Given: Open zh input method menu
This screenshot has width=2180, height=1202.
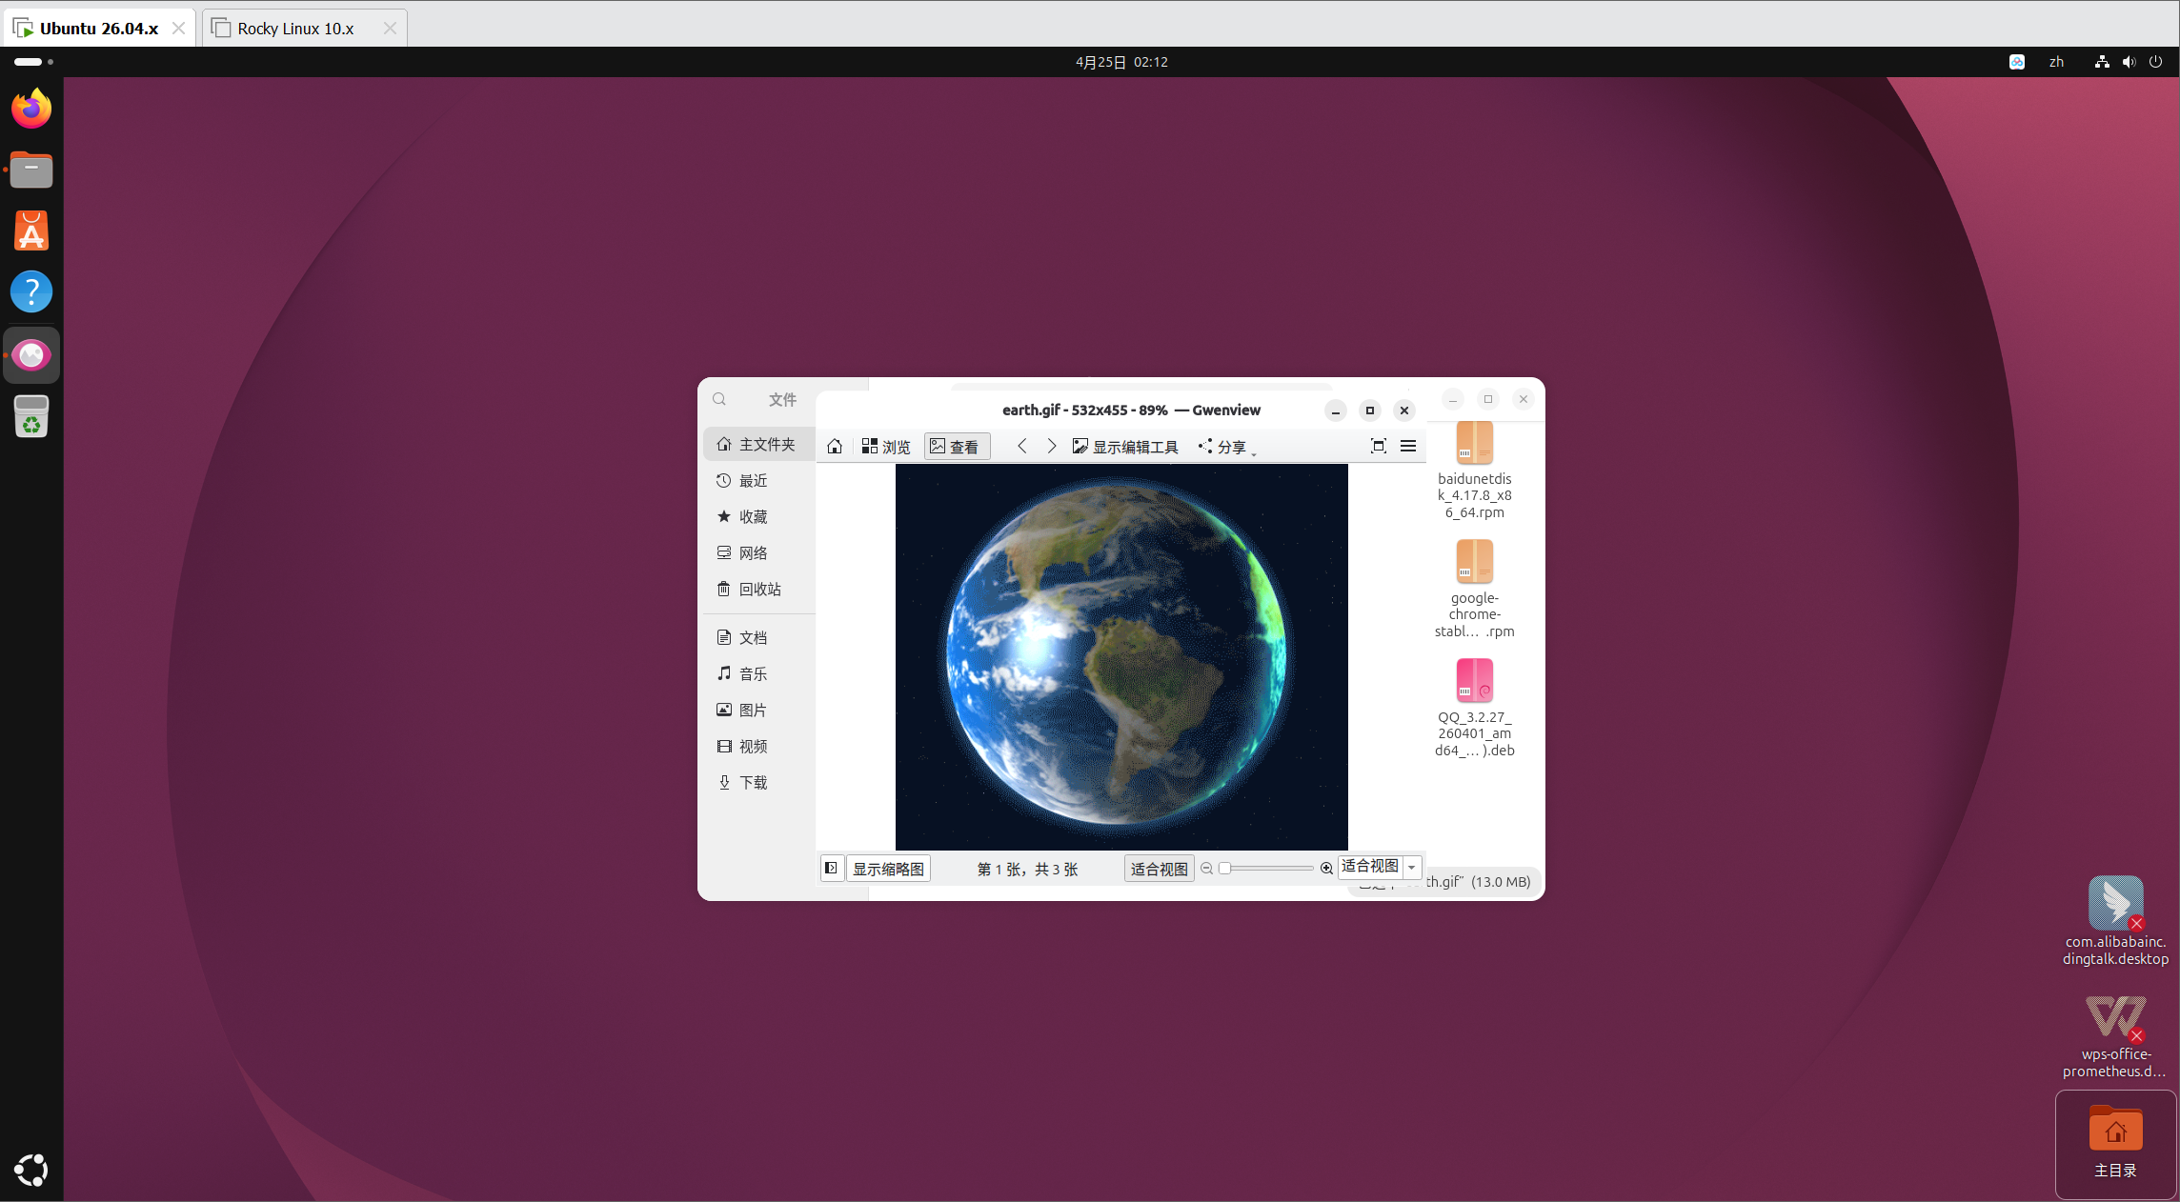Looking at the screenshot, I should coord(2056,62).
